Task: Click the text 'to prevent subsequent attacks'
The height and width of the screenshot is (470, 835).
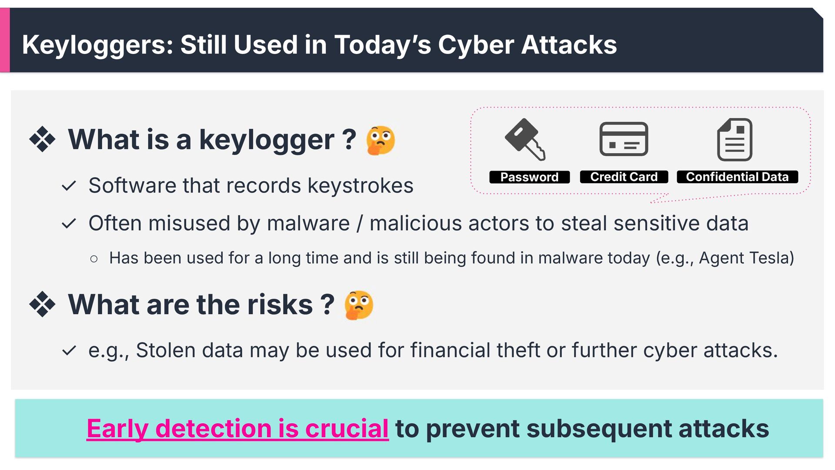Action: (582, 429)
